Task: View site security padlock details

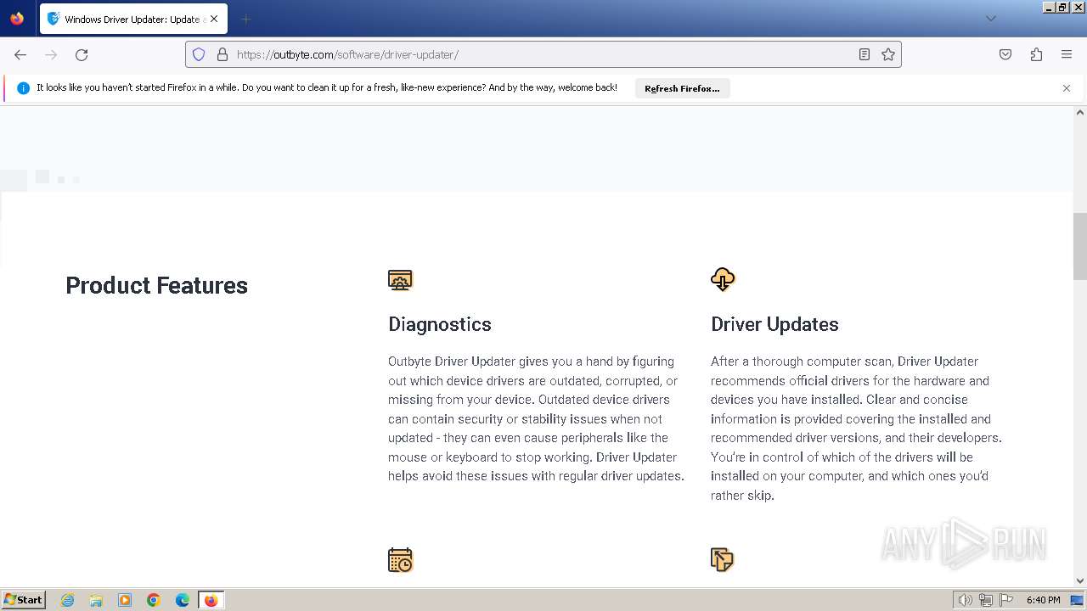Action: 222,54
